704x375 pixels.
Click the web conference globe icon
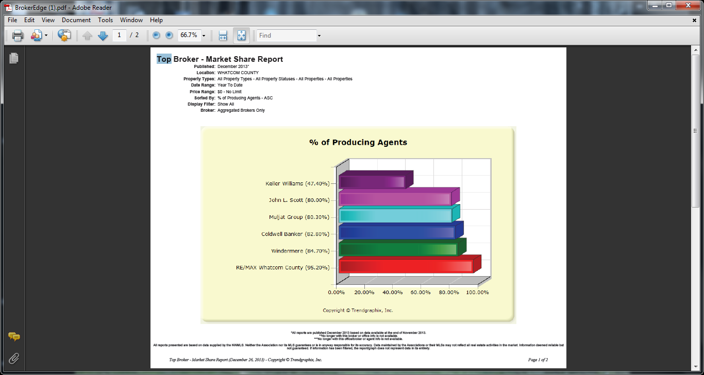[64, 36]
